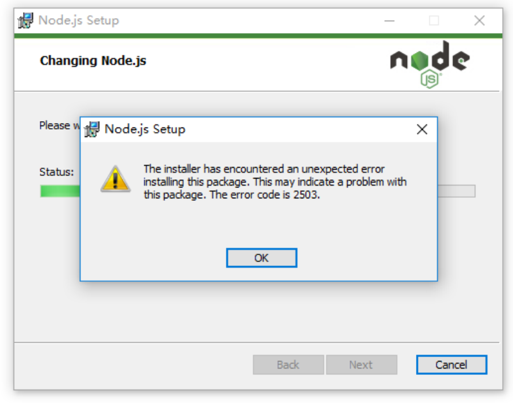513x403 pixels.
Task: Click the disabled Back button
Action: (288, 365)
